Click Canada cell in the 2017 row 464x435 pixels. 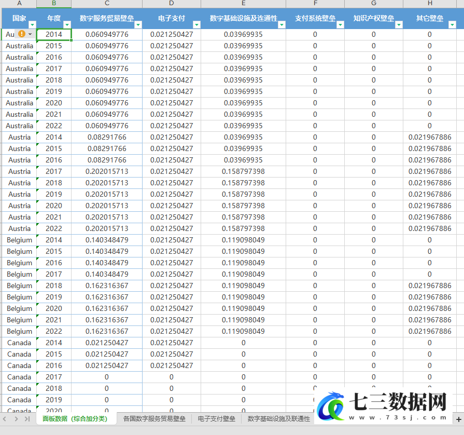point(19,377)
